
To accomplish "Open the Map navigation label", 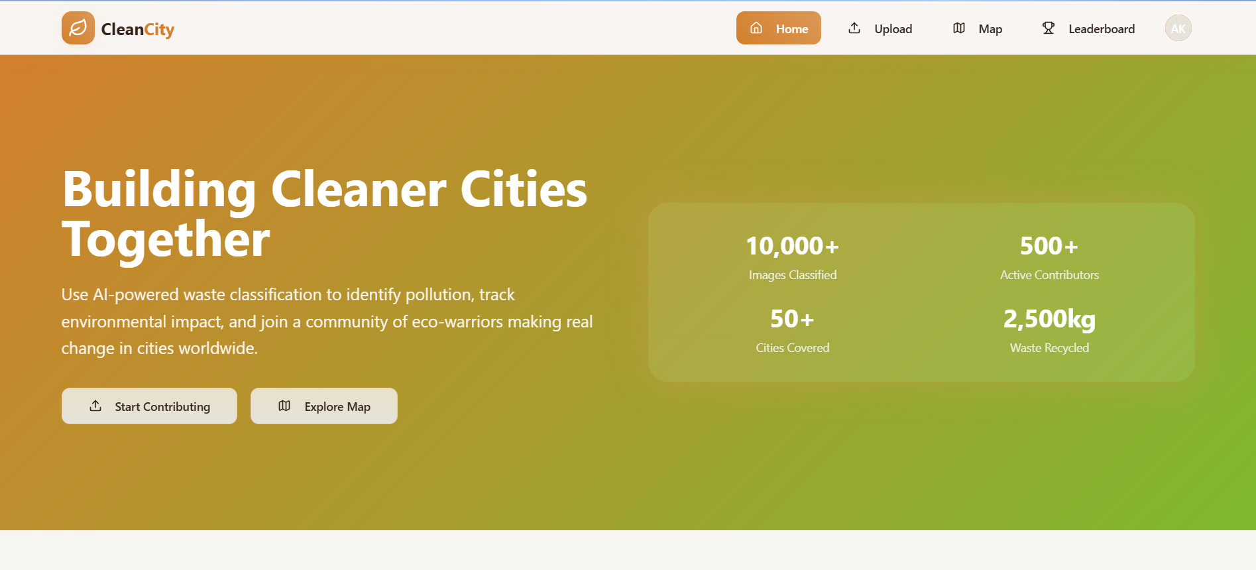I will click(990, 29).
